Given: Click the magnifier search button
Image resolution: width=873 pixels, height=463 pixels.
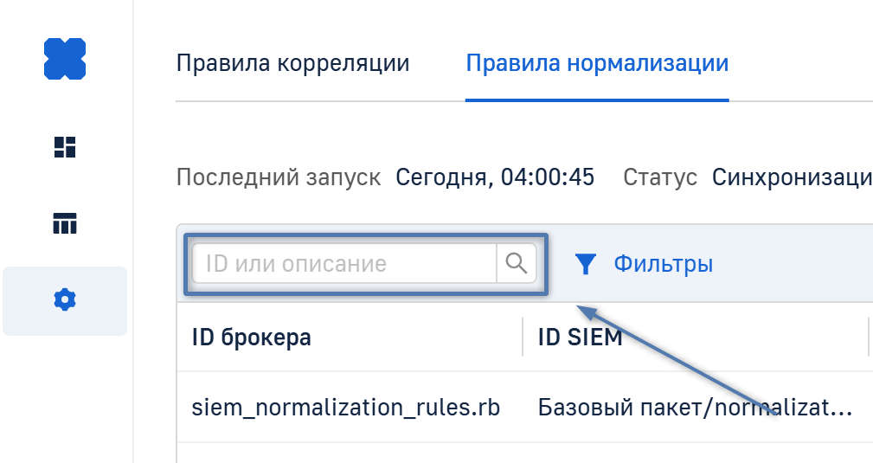Looking at the screenshot, I should point(517,263).
